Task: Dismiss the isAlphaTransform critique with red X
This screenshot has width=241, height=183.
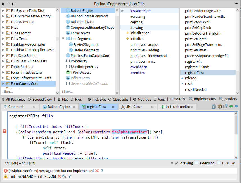Action: coord(97,171)
